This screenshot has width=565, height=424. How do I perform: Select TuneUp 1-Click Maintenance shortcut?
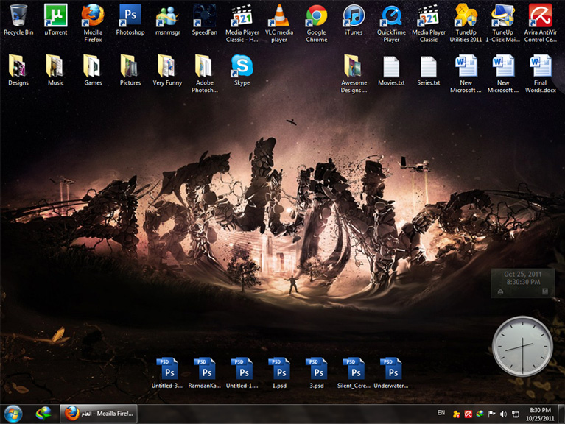click(502, 24)
